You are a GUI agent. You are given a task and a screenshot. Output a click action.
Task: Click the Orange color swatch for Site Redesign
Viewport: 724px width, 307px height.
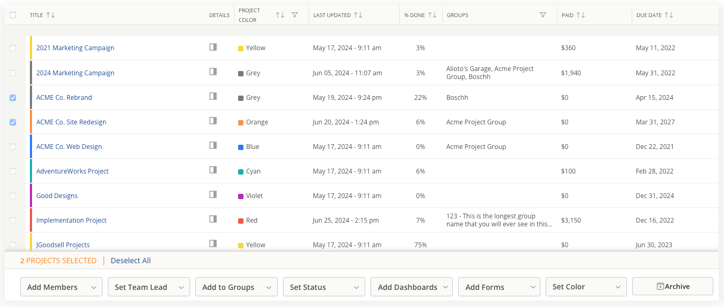pos(241,122)
